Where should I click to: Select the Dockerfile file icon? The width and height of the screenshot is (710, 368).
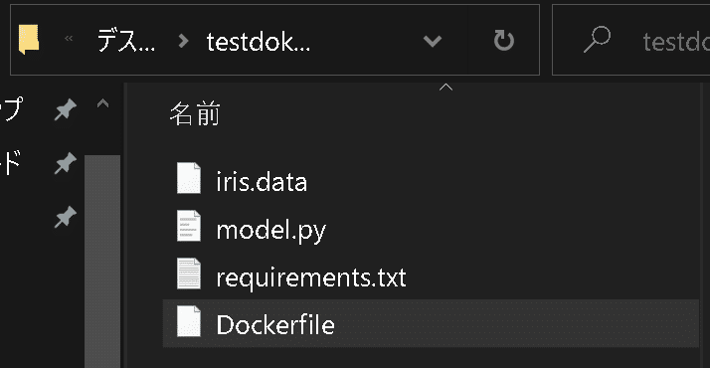coord(189,321)
